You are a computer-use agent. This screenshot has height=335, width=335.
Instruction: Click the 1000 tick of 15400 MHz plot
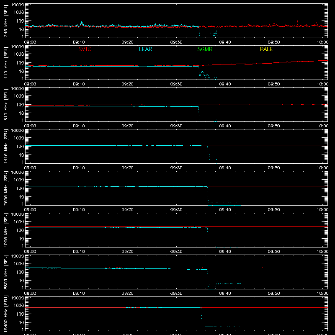tap(19, 306)
